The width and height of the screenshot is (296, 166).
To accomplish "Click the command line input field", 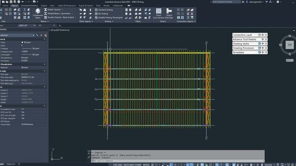I will (x=178, y=161).
